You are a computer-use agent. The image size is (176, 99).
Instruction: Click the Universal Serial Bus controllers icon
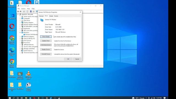coord(22,53)
